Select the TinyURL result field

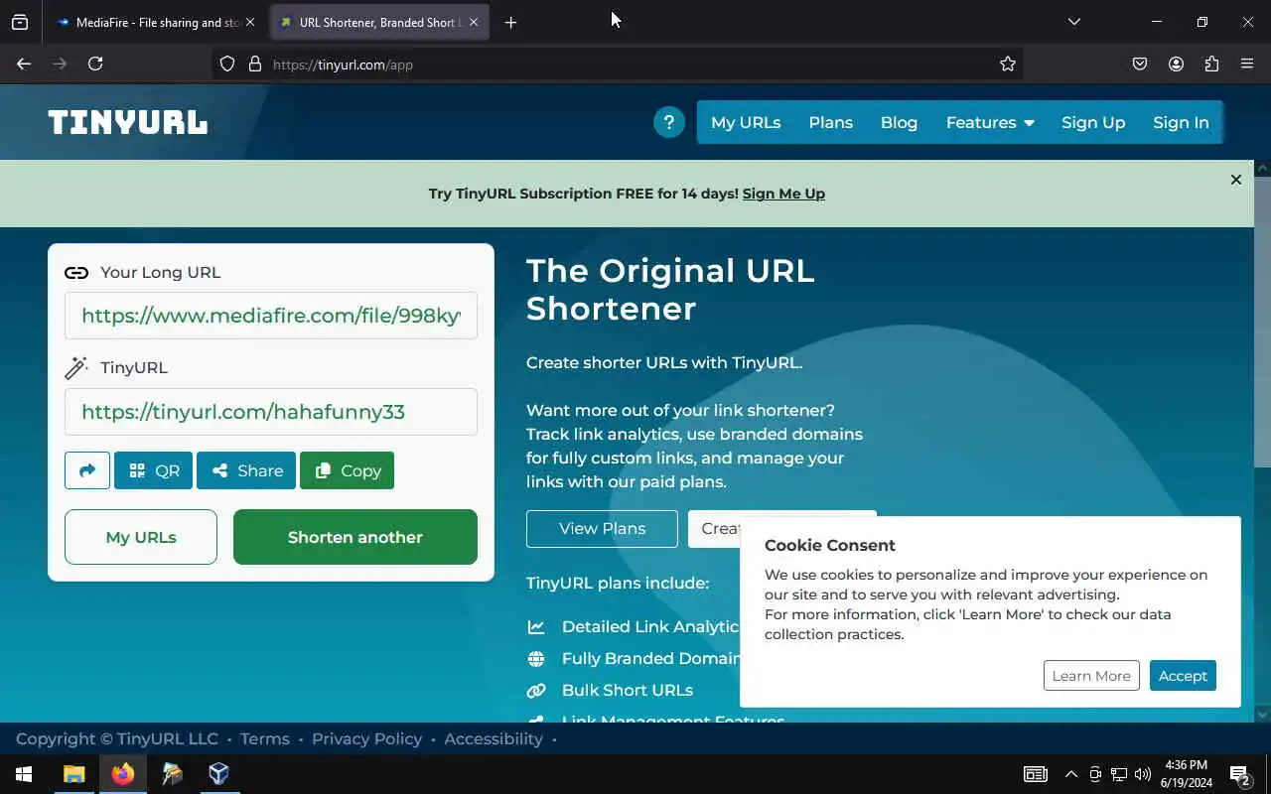pyautogui.click(x=271, y=411)
